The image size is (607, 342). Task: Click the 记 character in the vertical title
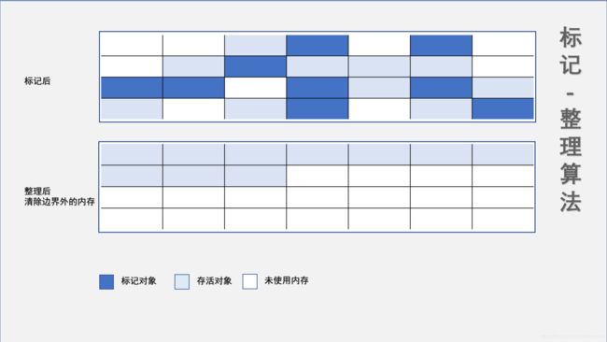coord(571,64)
